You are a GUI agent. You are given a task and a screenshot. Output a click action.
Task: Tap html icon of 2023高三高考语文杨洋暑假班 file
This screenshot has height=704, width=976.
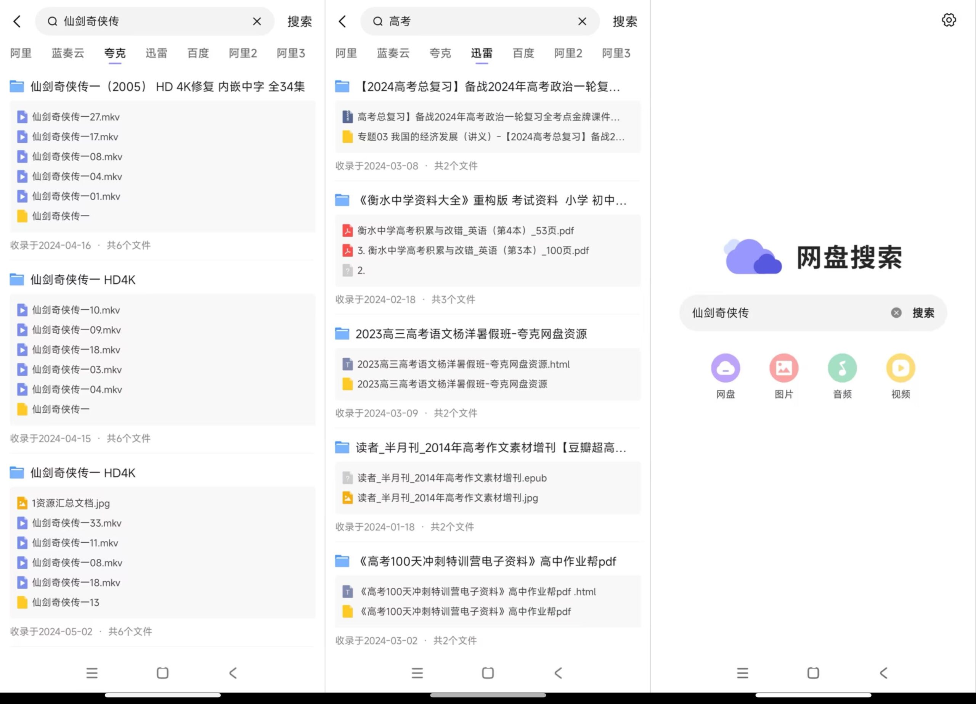[347, 364]
